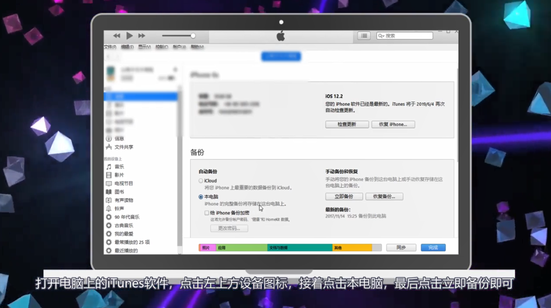Click the 恢复 iPhone... button
The image size is (551, 308).
(393, 124)
